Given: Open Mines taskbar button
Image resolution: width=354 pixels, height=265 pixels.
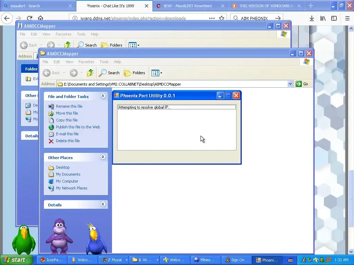Looking at the screenshot, I should [205, 260].
